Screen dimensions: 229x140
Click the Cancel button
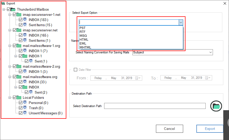pyautogui.click(x=169, y=129)
